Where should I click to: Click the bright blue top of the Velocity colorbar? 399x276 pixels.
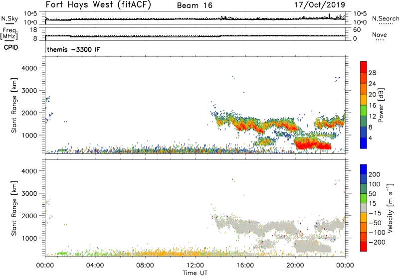pyautogui.click(x=364, y=169)
